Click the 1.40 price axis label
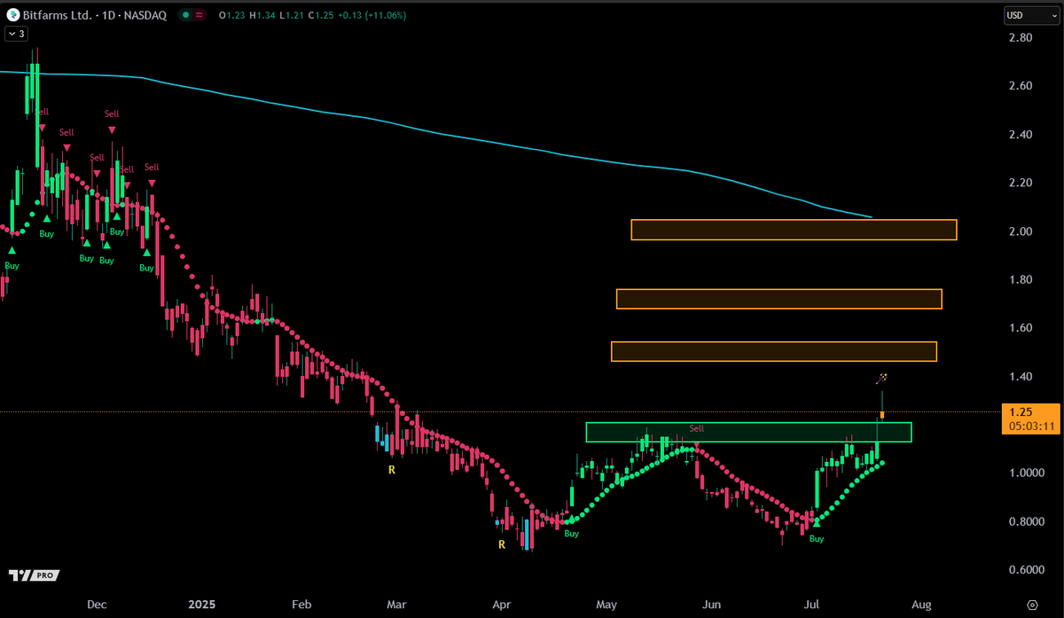The image size is (1064, 618). point(1019,376)
